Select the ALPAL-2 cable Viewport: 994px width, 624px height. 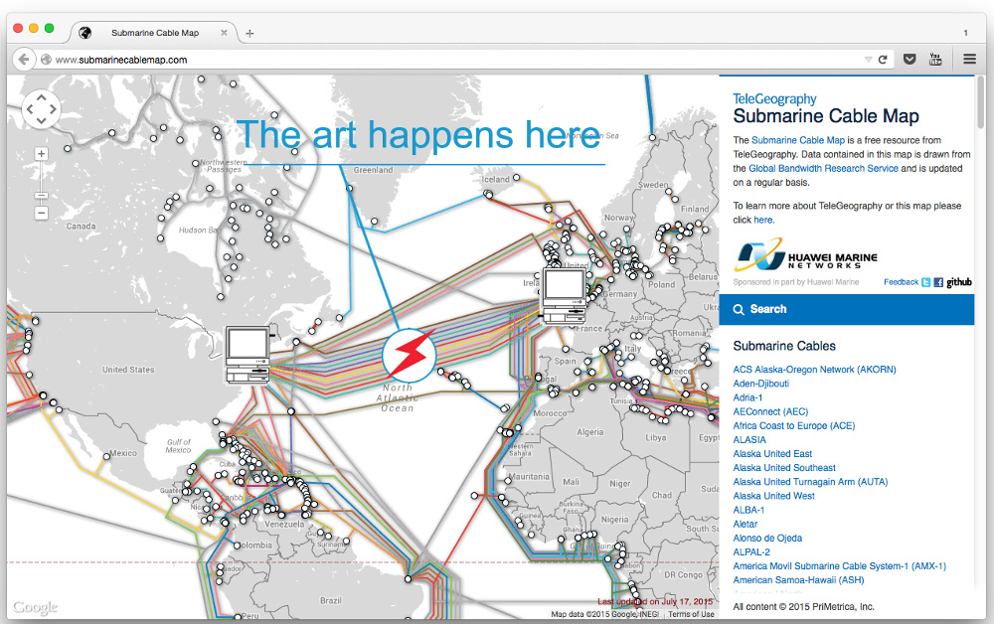(x=751, y=551)
